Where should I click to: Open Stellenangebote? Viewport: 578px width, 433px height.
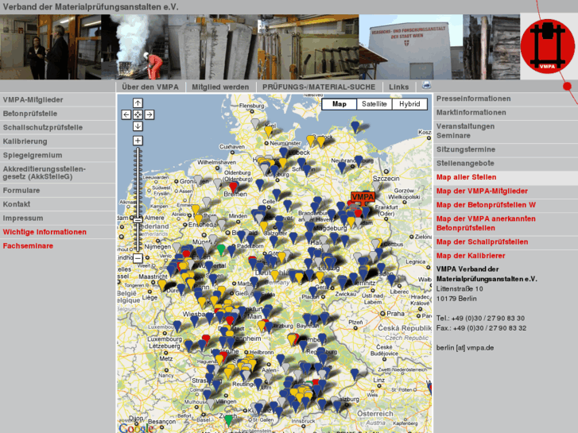pos(506,164)
